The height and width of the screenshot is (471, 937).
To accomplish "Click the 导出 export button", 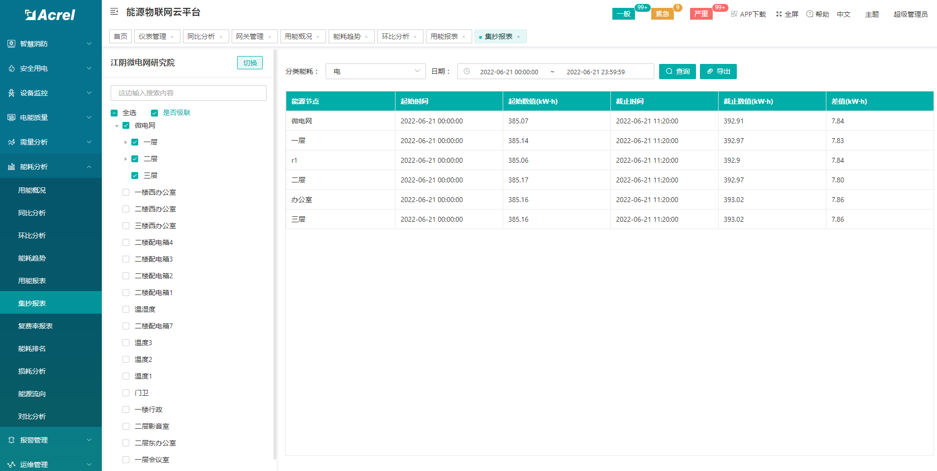I will click(x=718, y=71).
